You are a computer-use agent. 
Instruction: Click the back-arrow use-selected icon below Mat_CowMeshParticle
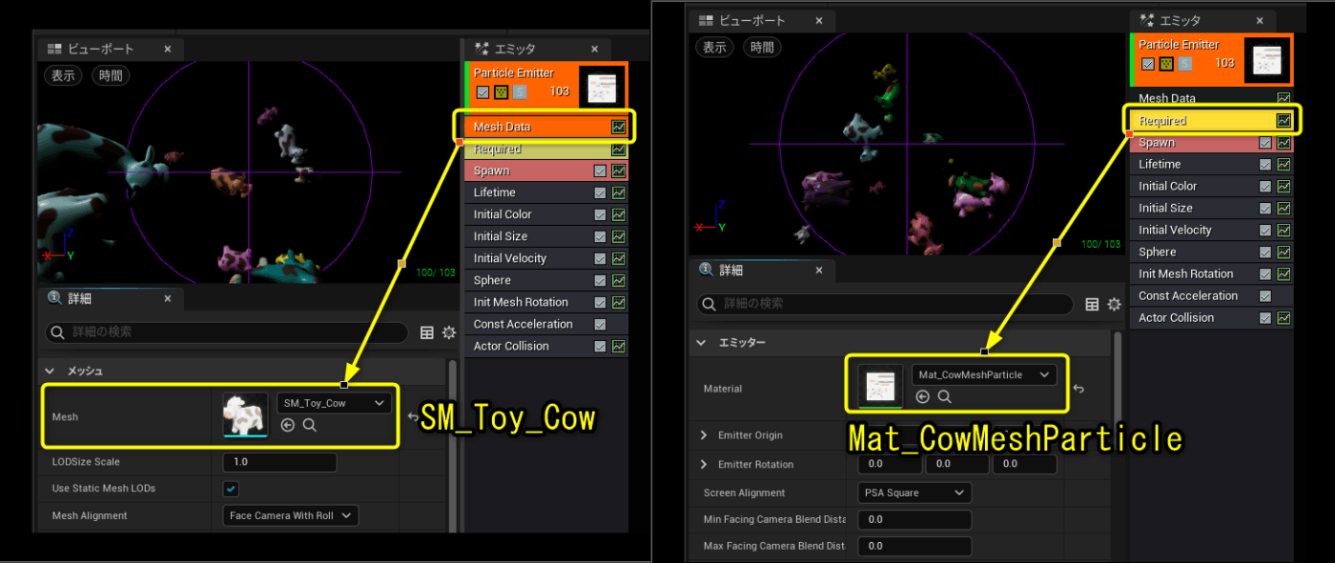click(922, 395)
